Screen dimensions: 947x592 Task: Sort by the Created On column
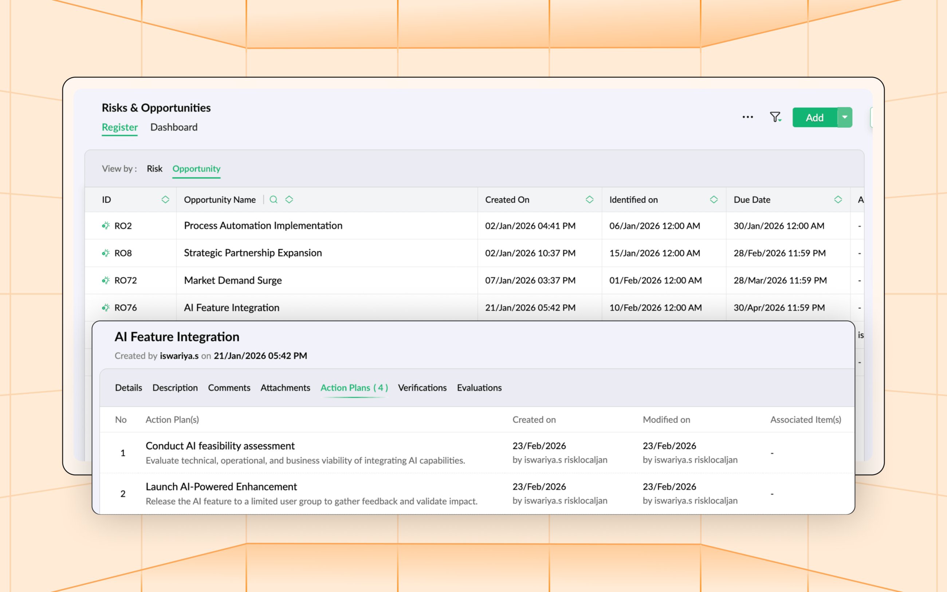coord(589,200)
